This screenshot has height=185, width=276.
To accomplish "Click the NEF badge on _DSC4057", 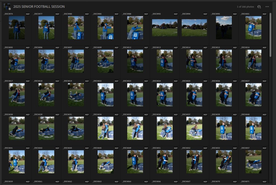I will [264, 148].
